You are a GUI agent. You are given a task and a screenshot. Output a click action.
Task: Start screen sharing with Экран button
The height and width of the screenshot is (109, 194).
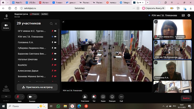pos(103,98)
